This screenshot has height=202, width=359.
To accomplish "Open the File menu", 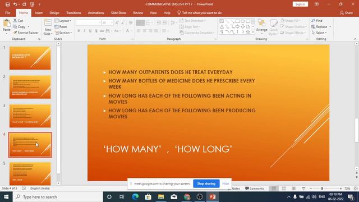I will point(7,13).
